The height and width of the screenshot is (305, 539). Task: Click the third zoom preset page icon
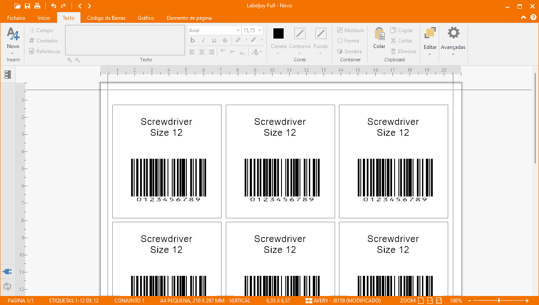coord(440,301)
